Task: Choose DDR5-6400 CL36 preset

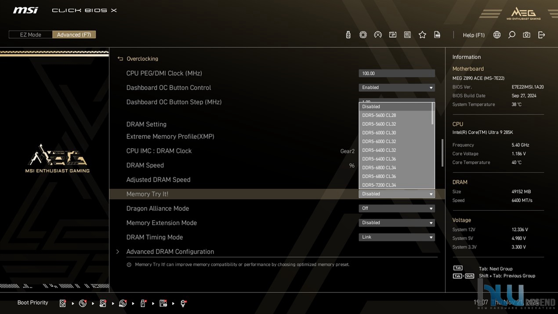Action: (x=395, y=159)
